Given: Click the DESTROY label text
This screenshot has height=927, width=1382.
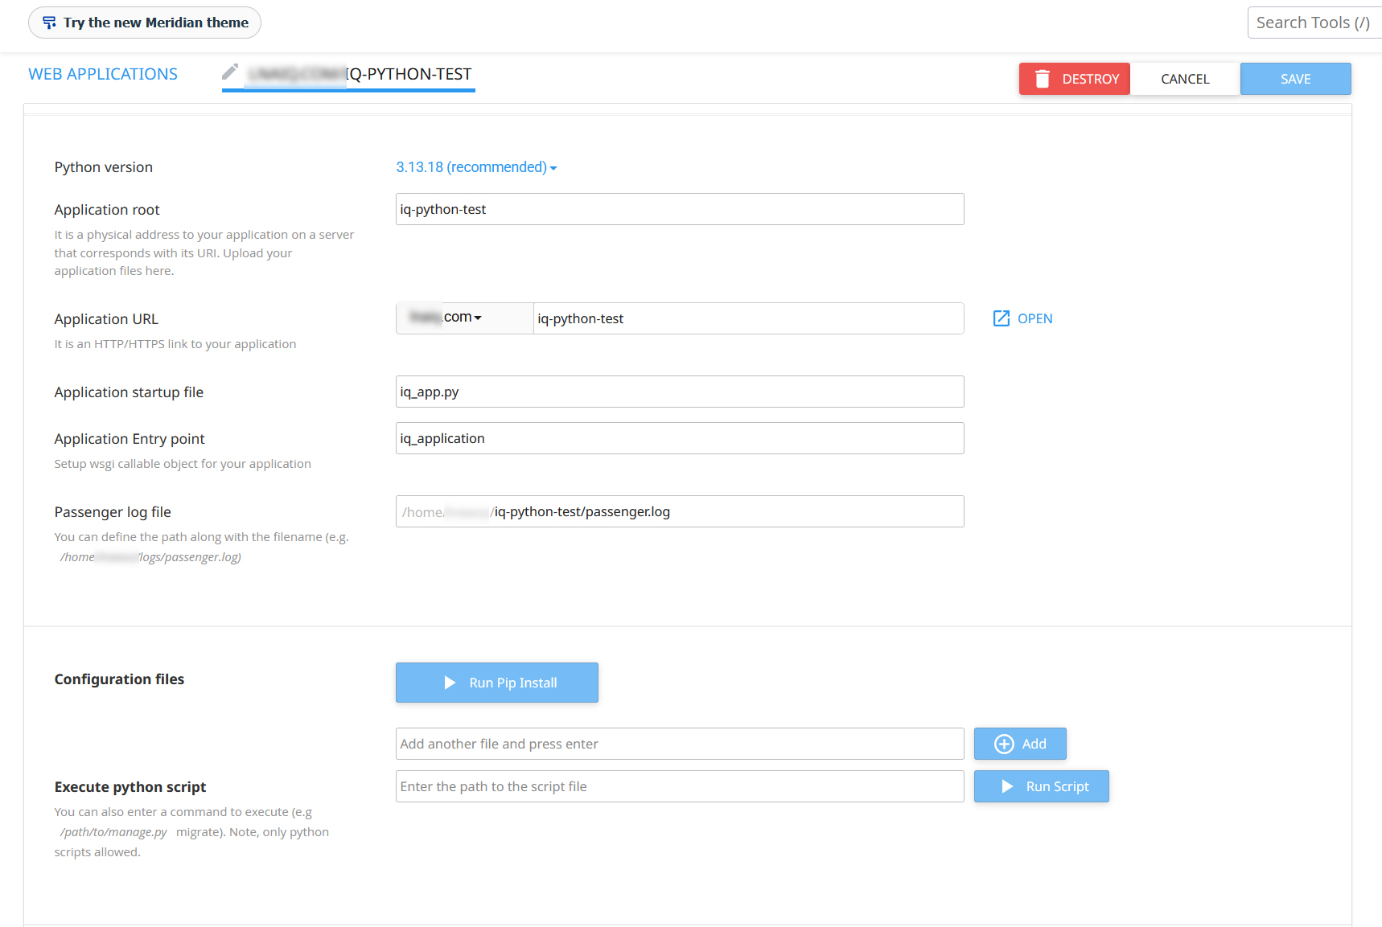Looking at the screenshot, I should pos(1090,79).
